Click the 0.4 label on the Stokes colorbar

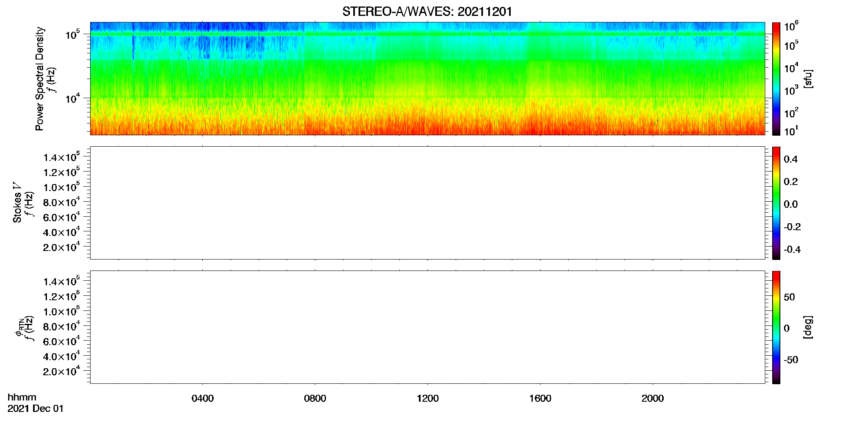coord(791,159)
